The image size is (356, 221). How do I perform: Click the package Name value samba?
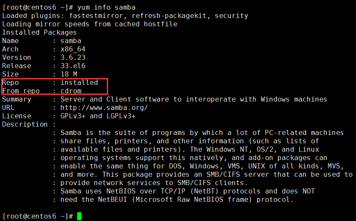click(x=71, y=41)
